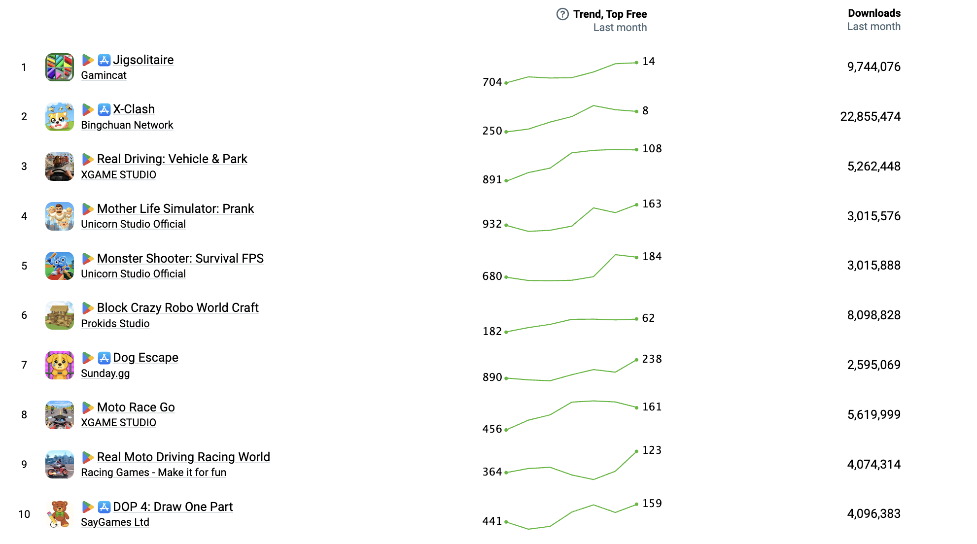
Task: Click the Dog Escape app thumbnail
Action: (60, 365)
